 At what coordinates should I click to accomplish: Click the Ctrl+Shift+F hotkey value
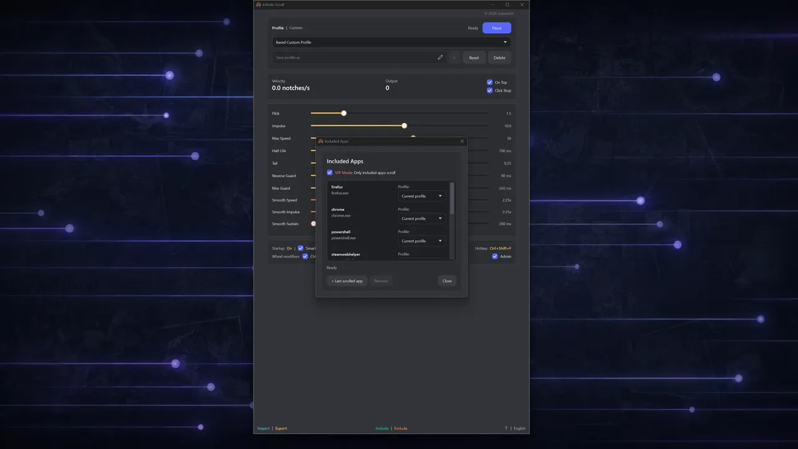501,248
